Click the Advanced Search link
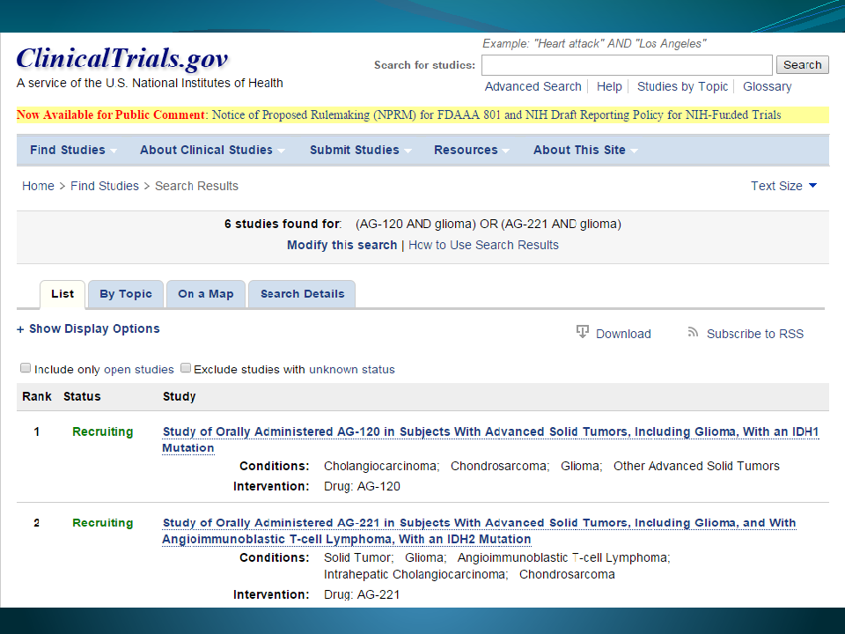The width and height of the screenshot is (845, 634). 533,86
